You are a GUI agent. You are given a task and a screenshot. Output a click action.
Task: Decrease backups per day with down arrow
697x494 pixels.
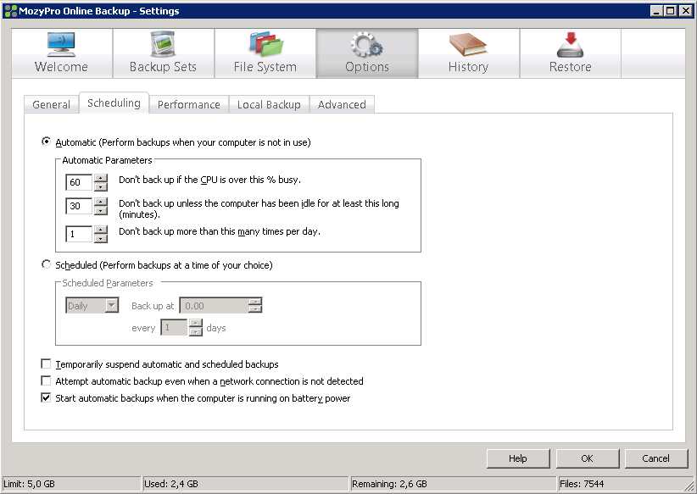click(x=102, y=239)
